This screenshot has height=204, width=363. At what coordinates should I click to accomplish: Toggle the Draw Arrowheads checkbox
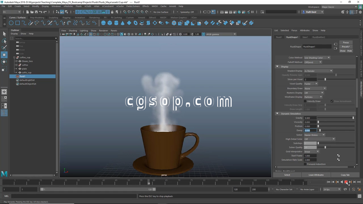click(x=332, y=101)
